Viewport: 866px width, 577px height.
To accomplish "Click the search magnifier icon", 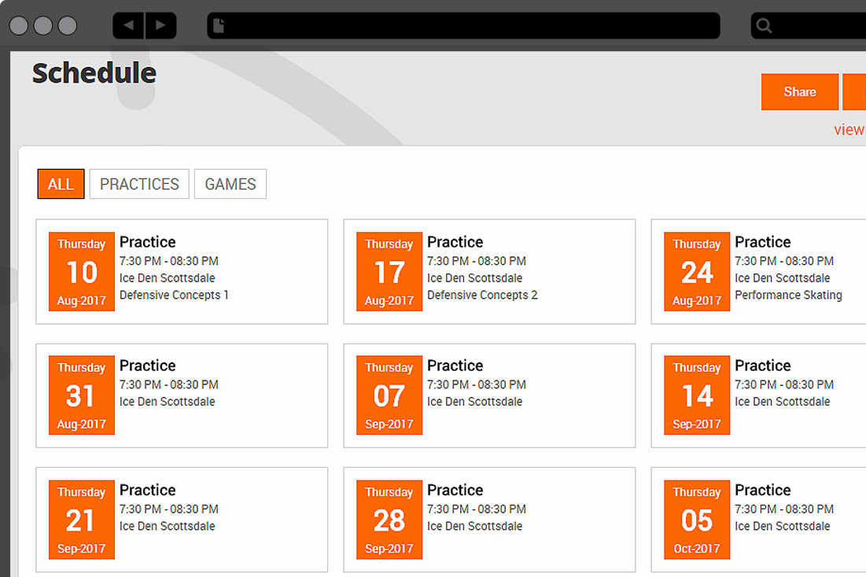I will 764,26.
